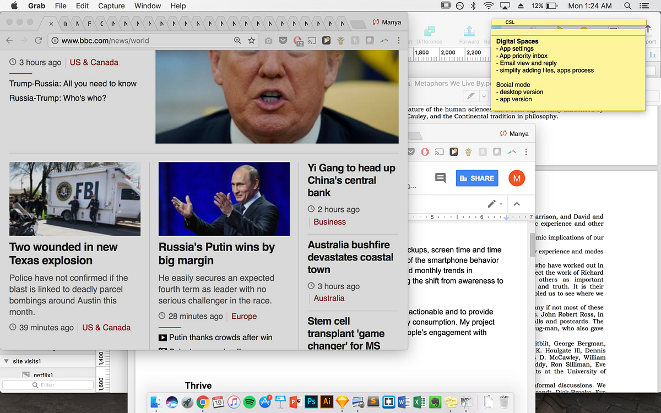This screenshot has width=661, height=413.
Task: Open iTunes from the Dock
Action: tap(234, 401)
